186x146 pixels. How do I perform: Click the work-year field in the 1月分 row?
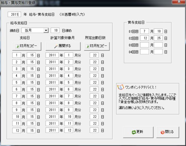(x=52, y=55)
